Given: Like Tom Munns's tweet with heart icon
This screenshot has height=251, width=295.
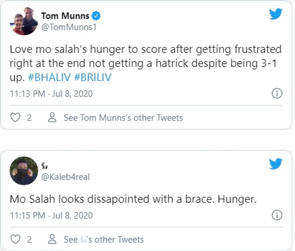Looking at the screenshot, I should click(15, 117).
